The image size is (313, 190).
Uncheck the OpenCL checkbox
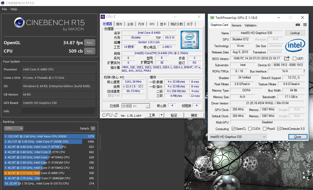click(233, 129)
